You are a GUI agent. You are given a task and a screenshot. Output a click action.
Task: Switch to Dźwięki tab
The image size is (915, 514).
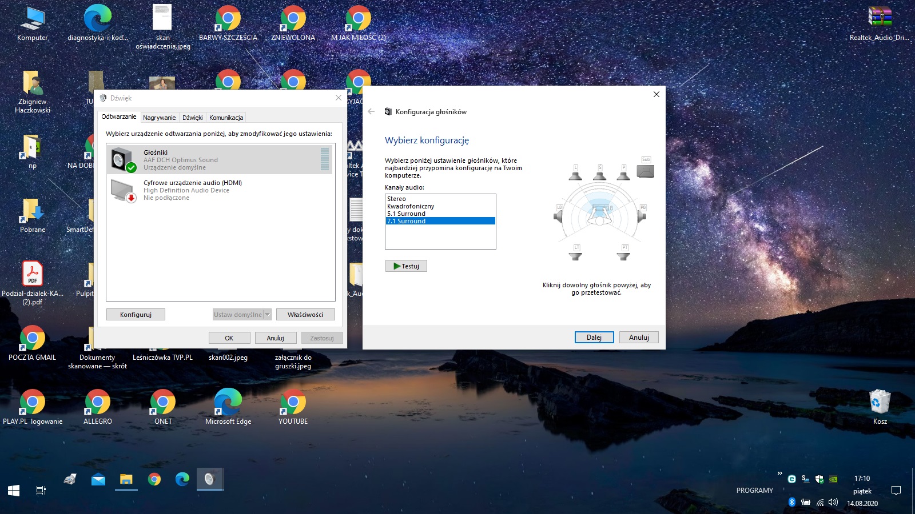pyautogui.click(x=193, y=118)
